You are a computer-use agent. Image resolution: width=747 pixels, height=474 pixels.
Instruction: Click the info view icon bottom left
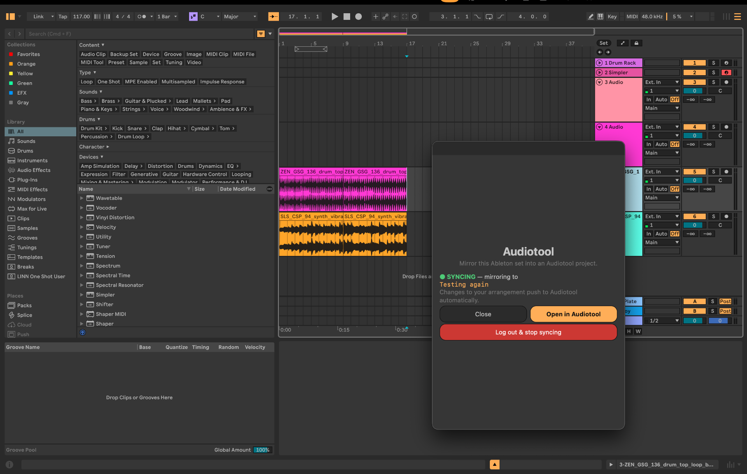tap(9, 464)
